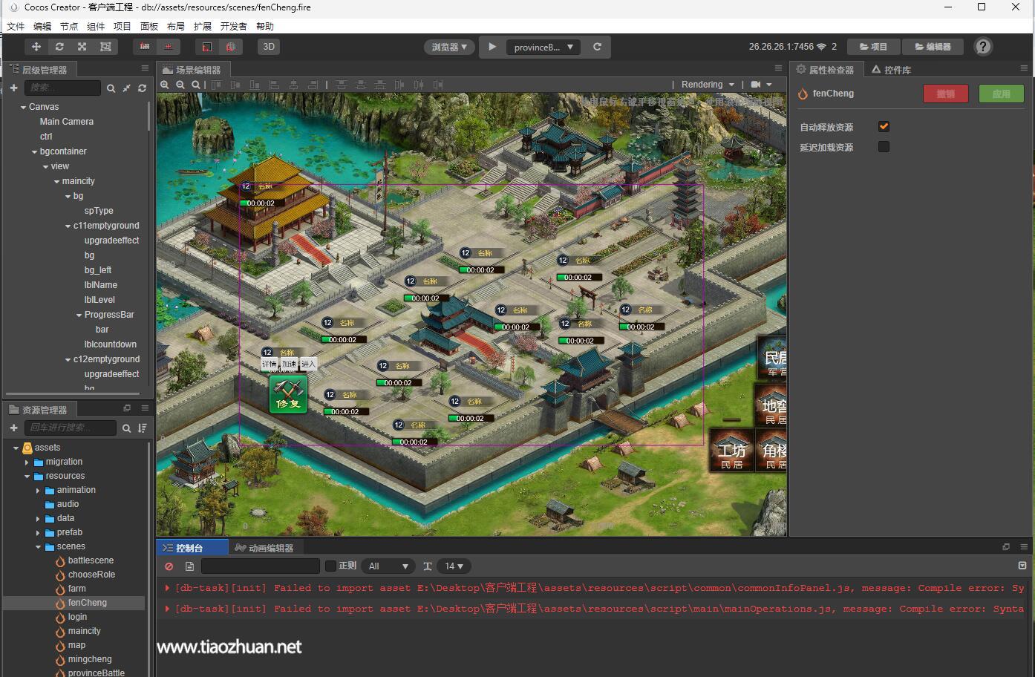Focus the hierarchy 搜索 input field
1035x677 pixels.
click(62, 88)
